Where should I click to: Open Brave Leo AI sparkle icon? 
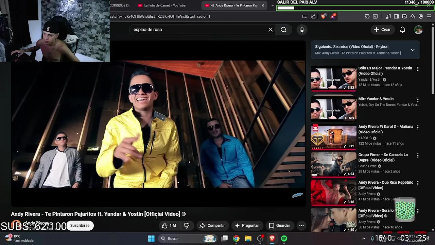(413, 16)
